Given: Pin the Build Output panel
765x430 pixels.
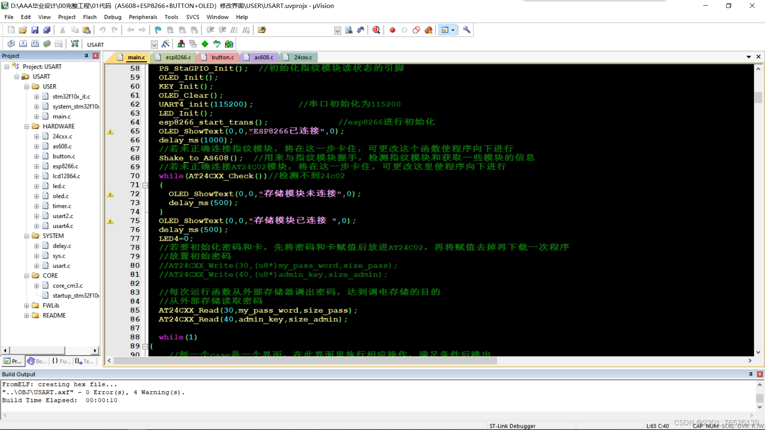Looking at the screenshot, I should pos(751,374).
